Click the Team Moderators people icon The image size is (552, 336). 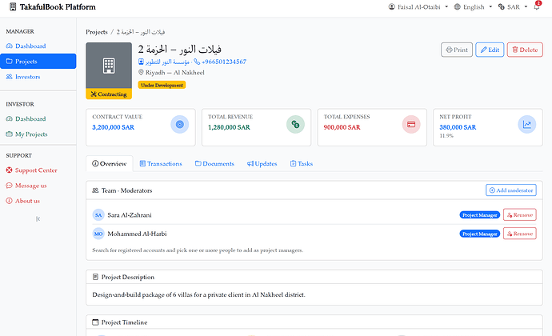[x=95, y=190]
